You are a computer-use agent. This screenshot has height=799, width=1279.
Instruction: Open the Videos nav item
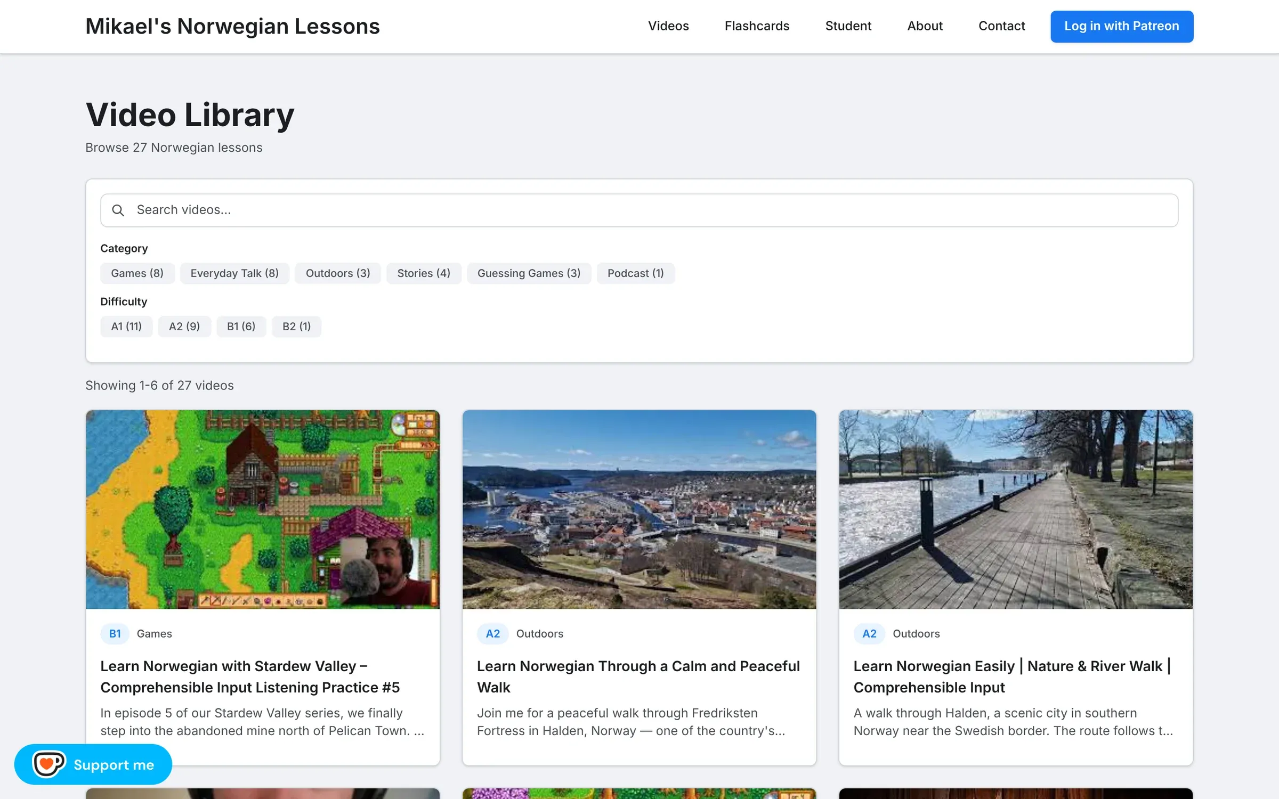pos(668,26)
